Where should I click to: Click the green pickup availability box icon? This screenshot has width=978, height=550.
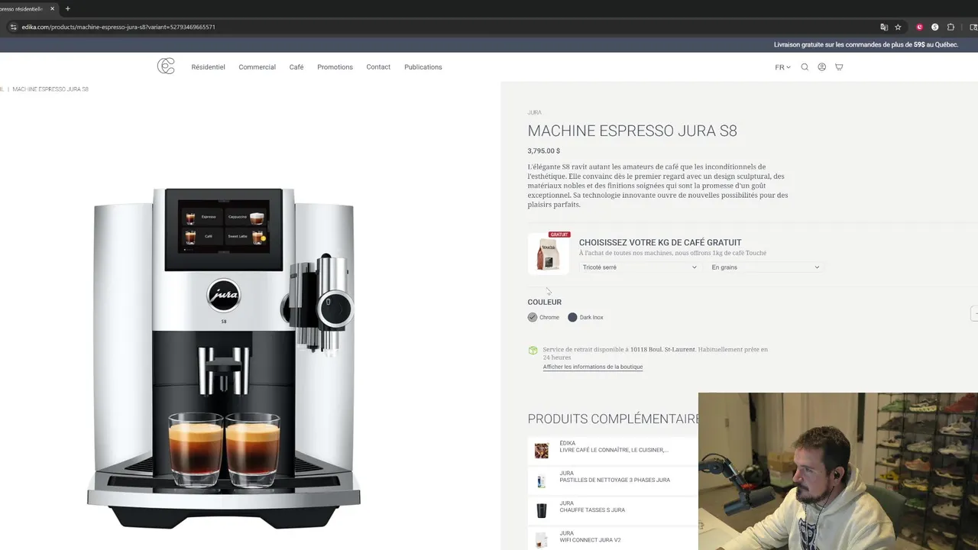[x=533, y=351]
